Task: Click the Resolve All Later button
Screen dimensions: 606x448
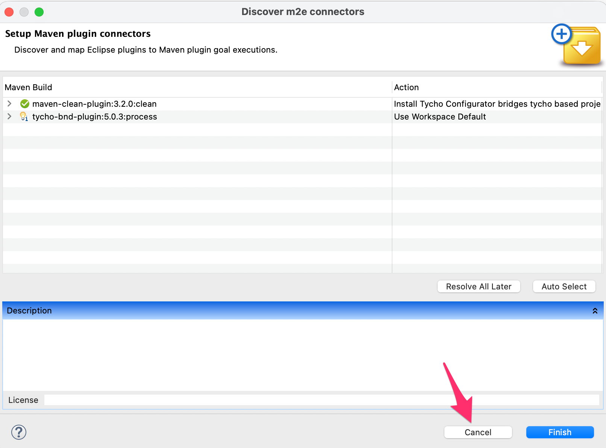Action: coord(479,286)
